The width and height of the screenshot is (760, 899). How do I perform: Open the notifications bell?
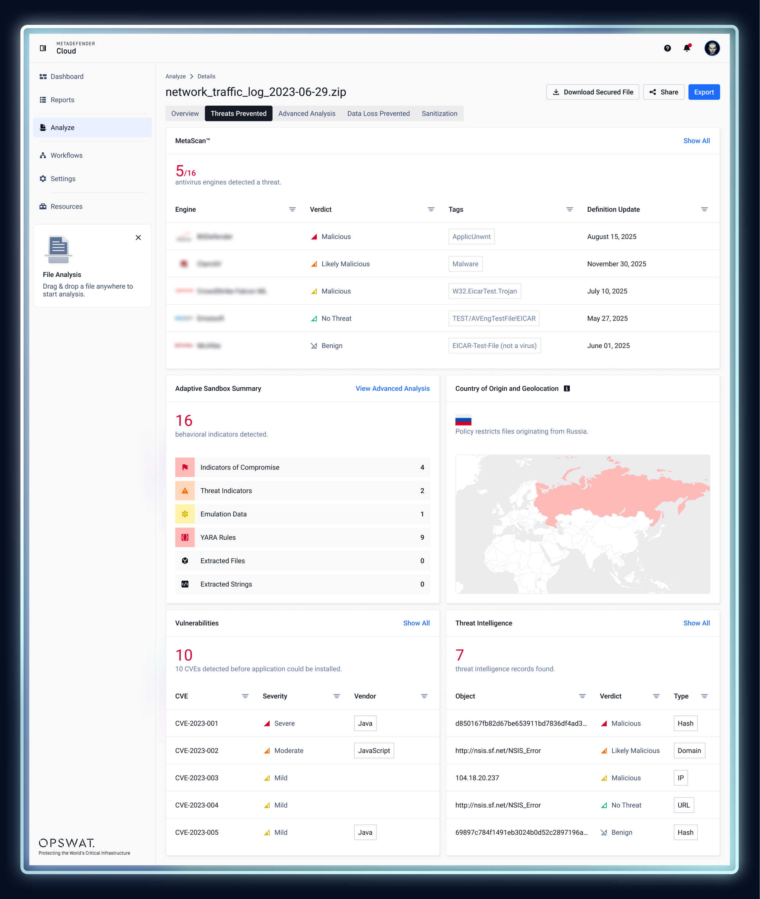point(687,48)
